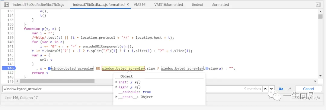The height and width of the screenshot is (110, 326).
Task: Click the 'var i = "";' line
Action: (x=43, y=33)
